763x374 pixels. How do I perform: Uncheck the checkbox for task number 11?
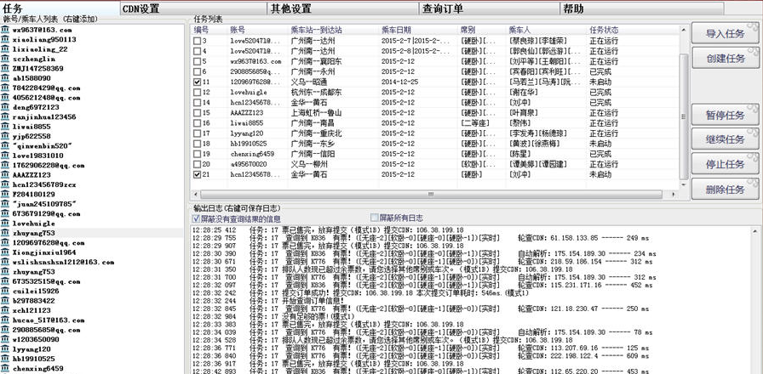point(198,82)
